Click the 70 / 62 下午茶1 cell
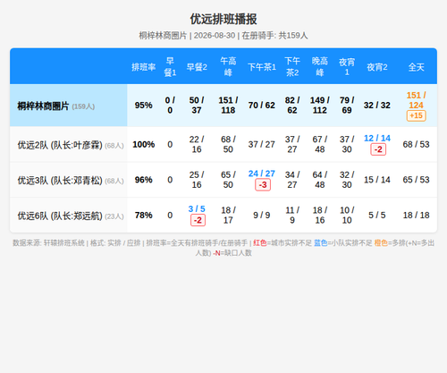447x373 pixels. pos(262,106)
